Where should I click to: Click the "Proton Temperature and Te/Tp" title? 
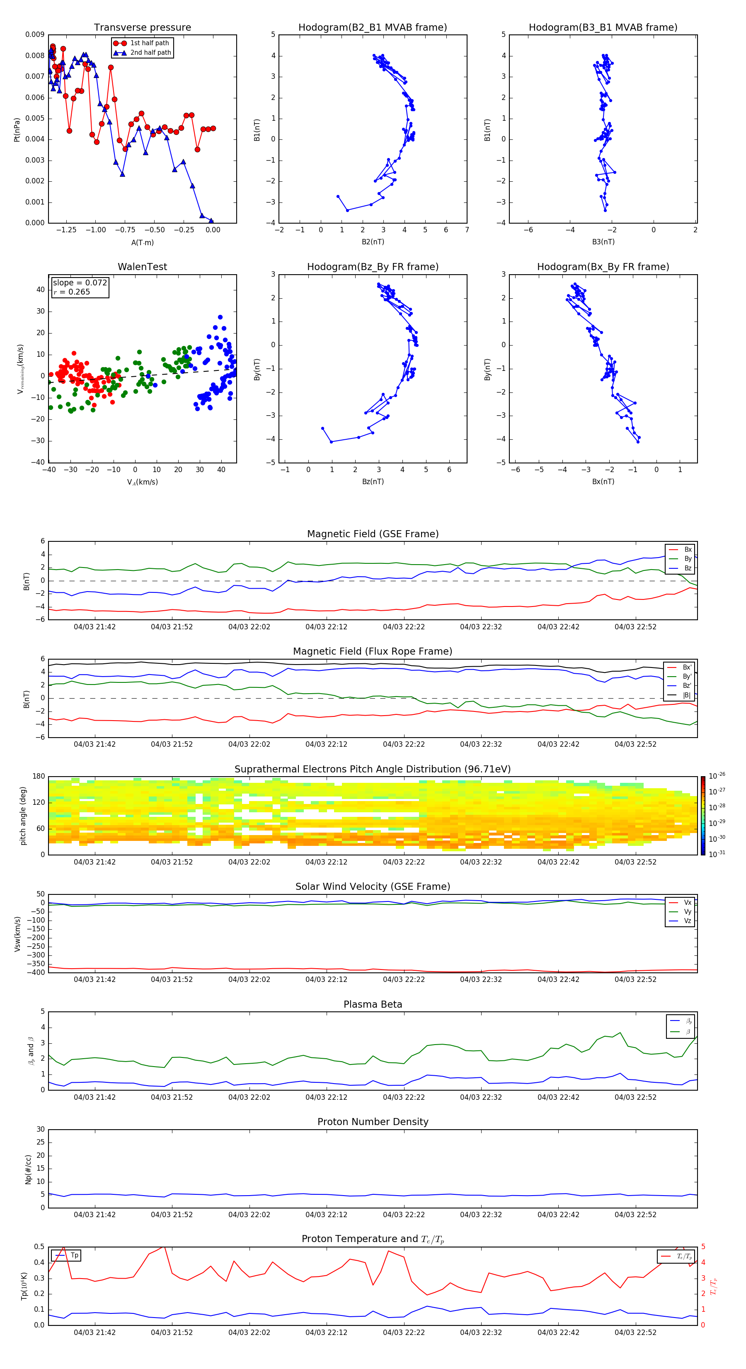pyautogui.click(x=373, y=1239)
